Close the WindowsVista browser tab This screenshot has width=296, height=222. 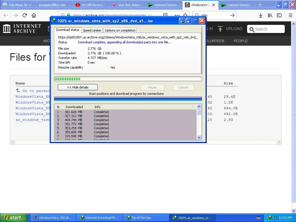(214, 5)
